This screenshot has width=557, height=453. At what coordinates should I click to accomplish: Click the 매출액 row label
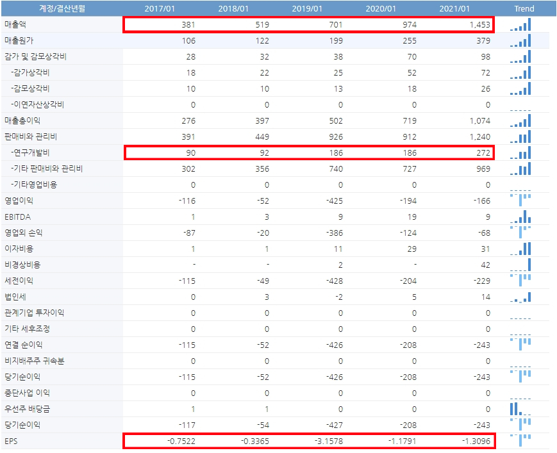click(15, 24)
